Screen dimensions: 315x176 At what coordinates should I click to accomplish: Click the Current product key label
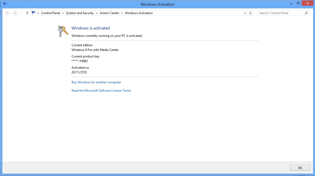point(85,56)
